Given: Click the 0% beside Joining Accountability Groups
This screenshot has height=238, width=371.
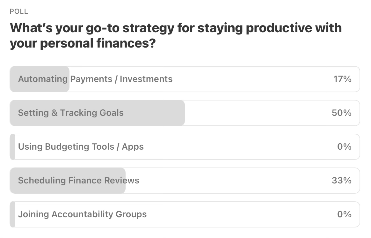Looking at the screenshot, I should (344, 214).
